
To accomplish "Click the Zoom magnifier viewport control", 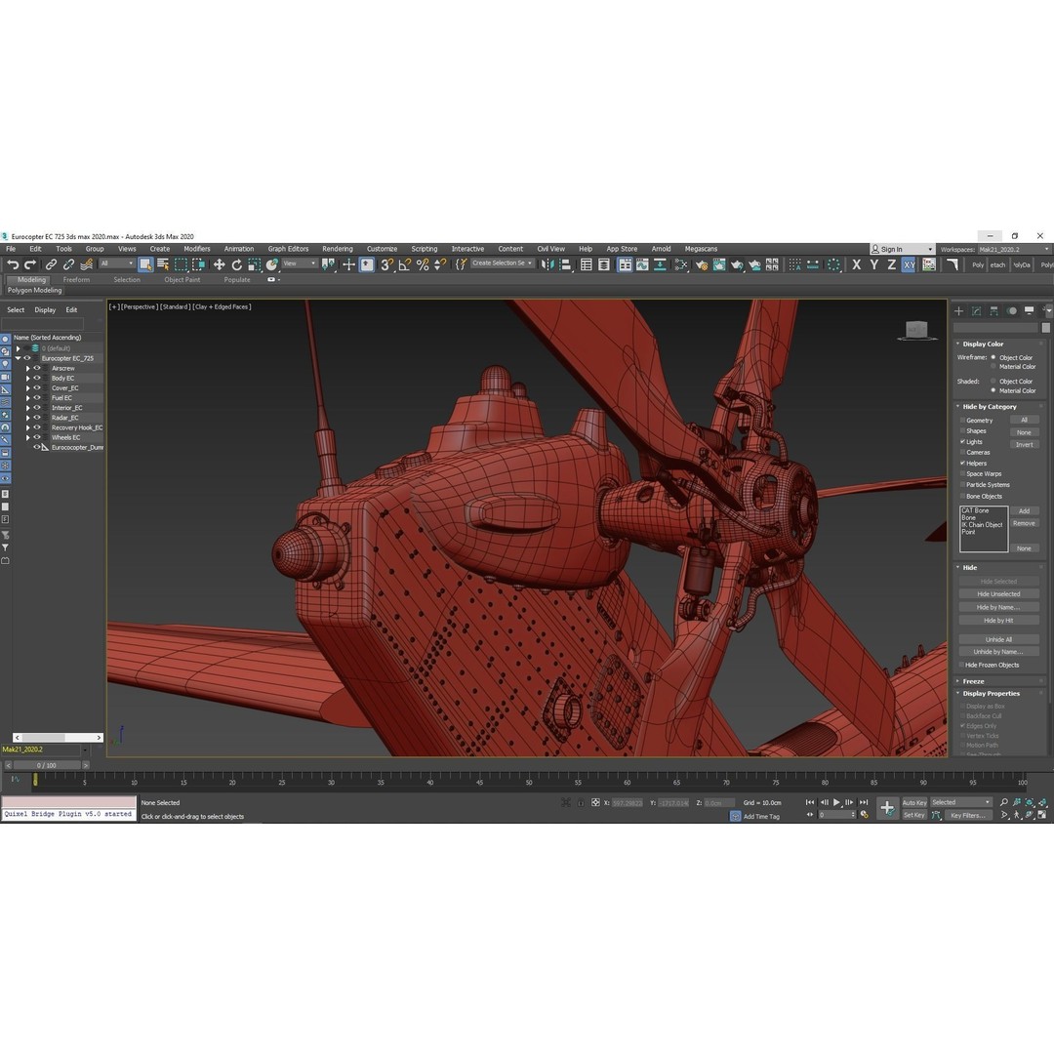I will click(1003, 802).
